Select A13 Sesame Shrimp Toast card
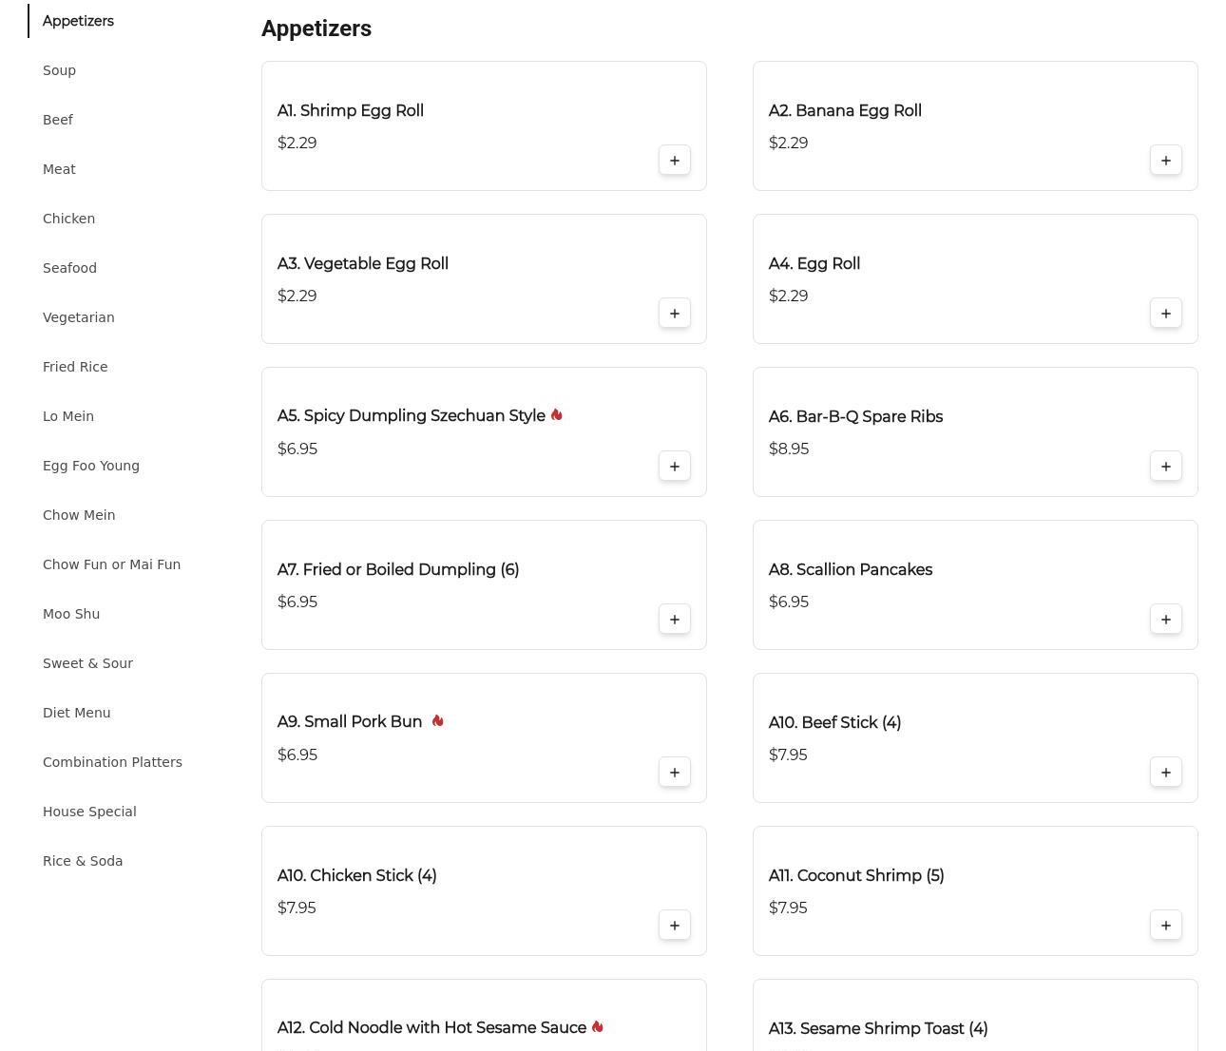Screen dimensions: 1226x1051 [x=877, y=1029]
